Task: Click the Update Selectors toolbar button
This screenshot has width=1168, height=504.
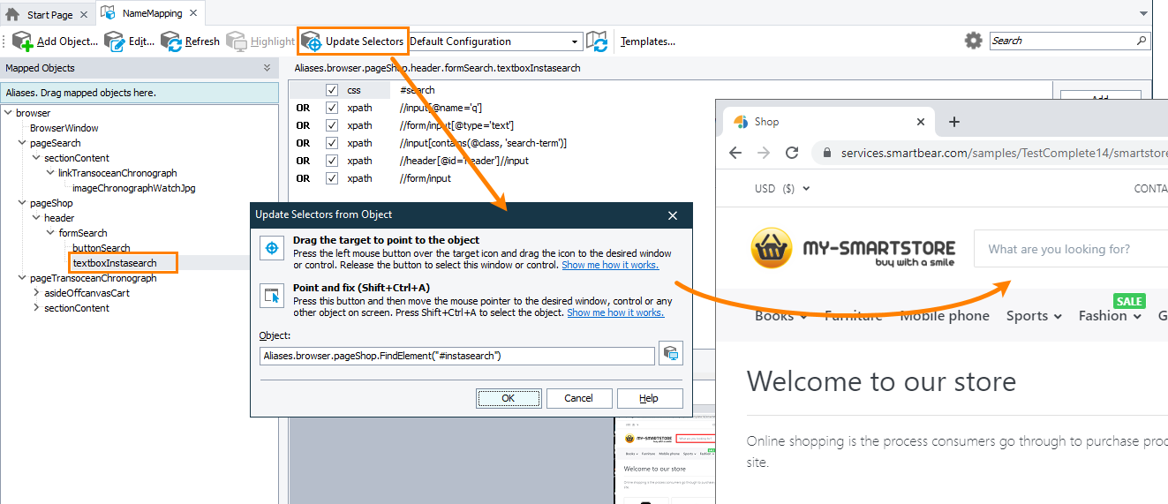Action: point(353,41)
